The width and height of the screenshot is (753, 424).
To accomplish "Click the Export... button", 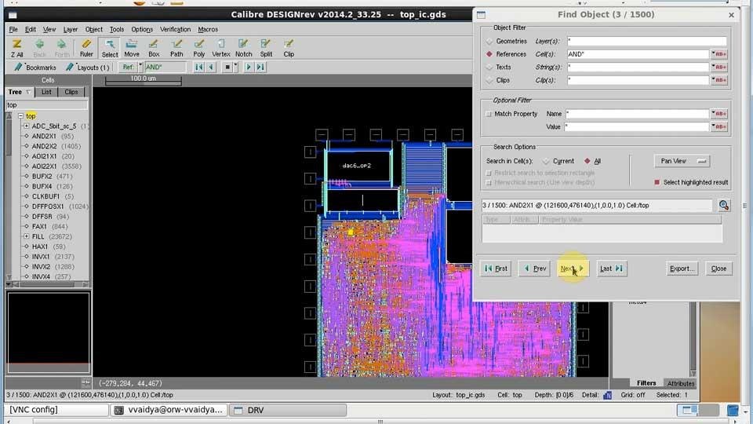I will (x=682, y=269).
